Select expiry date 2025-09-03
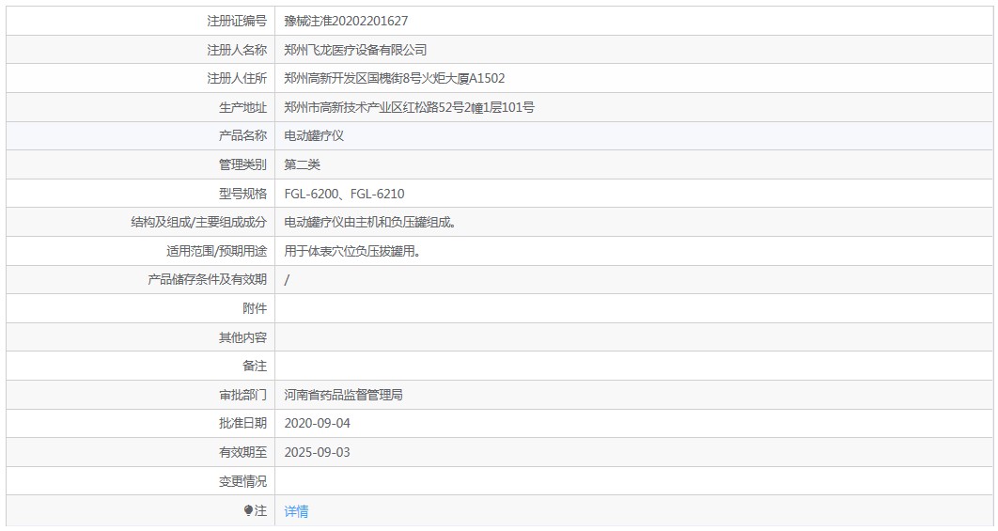This screenshot has height=531, width=998. point(317,453)
